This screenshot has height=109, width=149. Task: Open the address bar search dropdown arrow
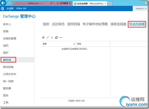pos(54,3)
